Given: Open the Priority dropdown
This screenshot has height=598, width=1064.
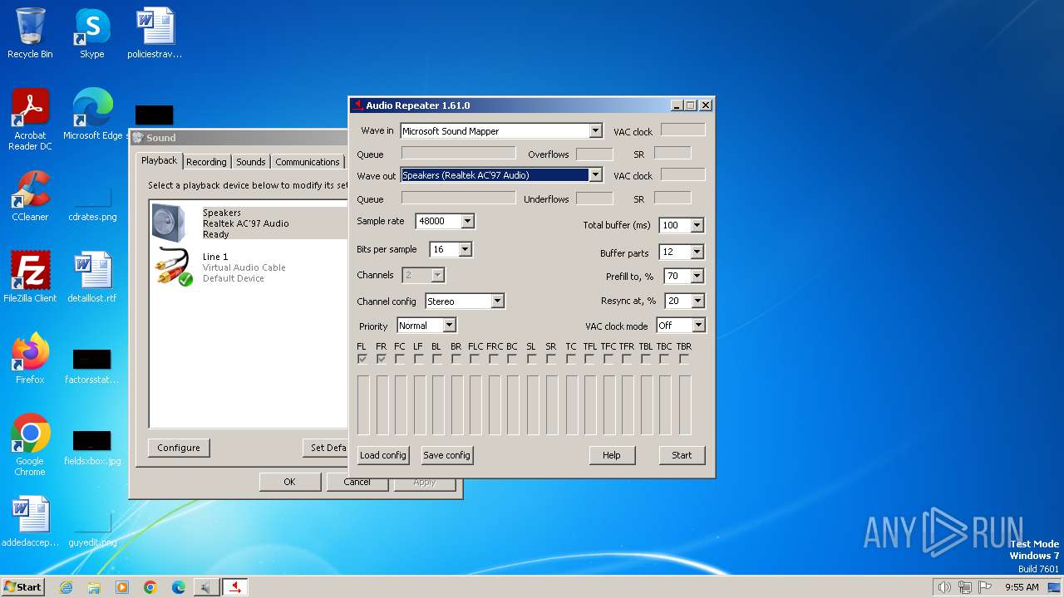Looking at the screenshot, I should click(449, 326).
